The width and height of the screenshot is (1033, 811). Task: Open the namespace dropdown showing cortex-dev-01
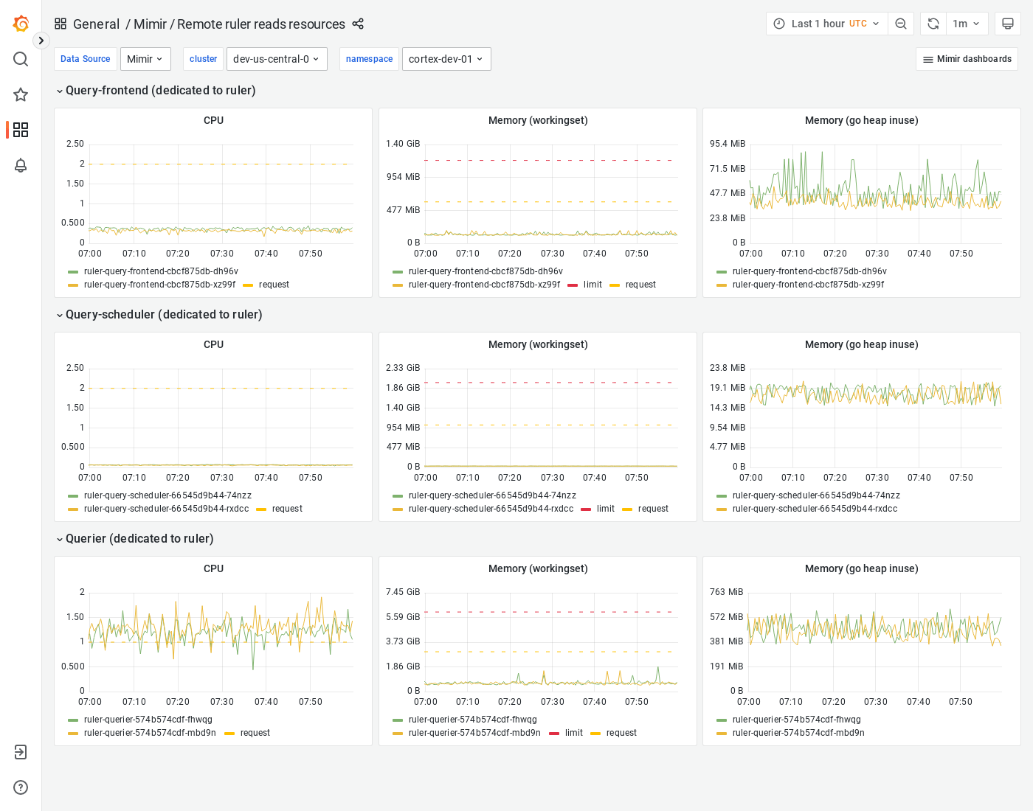[x=446, y=59]
